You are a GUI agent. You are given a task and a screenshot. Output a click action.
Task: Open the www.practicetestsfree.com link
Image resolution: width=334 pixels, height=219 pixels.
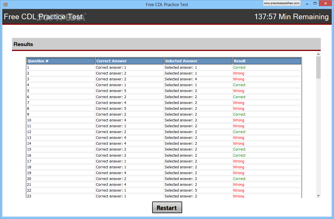click(282, 3)
